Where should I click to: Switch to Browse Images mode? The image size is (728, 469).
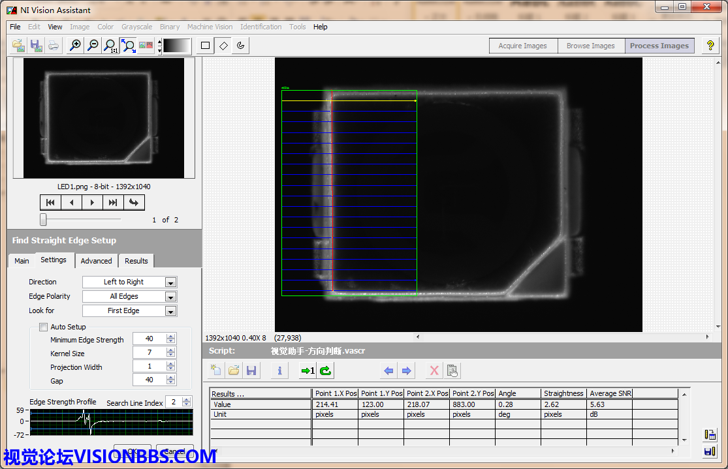[x=590, y=46]
